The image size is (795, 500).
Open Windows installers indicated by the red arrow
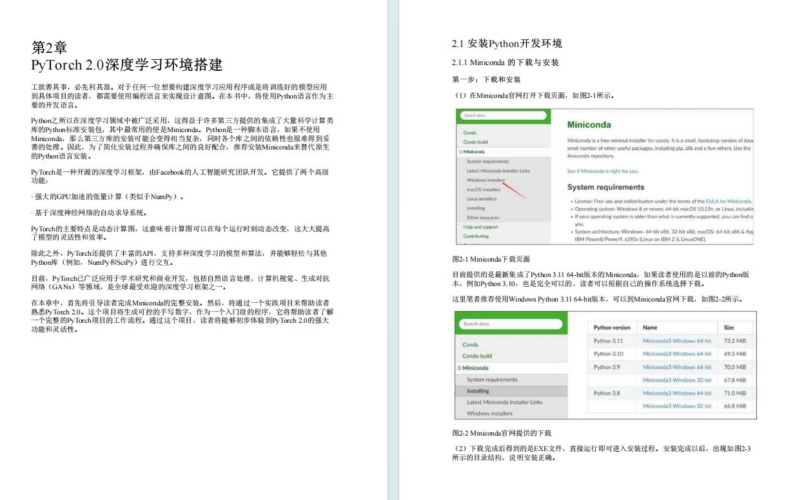click(x=486, y=181)
